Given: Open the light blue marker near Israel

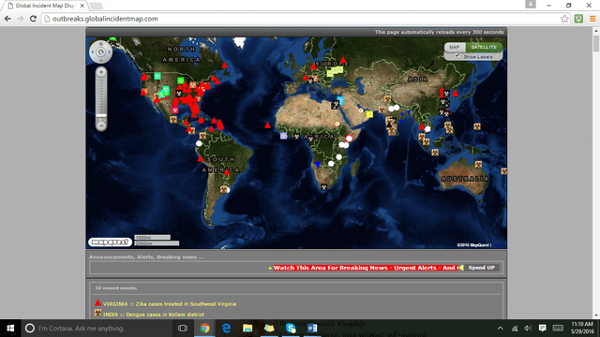Looking at the screenshot, I should (x=340, y=100).
